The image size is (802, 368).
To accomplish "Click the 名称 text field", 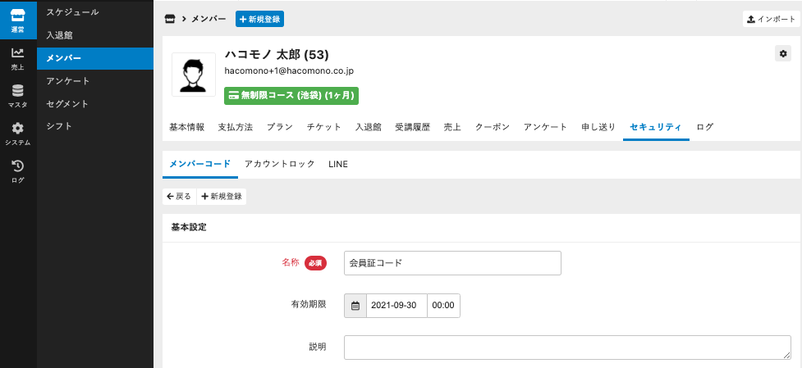I will 452,263.
